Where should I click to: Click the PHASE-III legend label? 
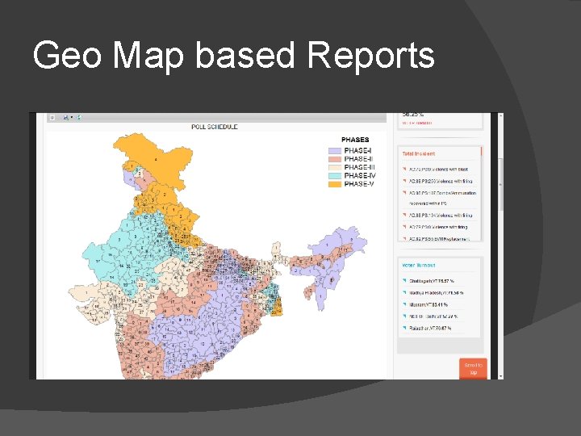point(359,167)
